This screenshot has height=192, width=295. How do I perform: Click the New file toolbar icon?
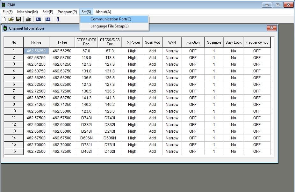(4, 19)
